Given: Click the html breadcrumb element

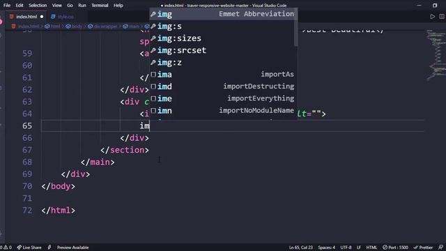Looking at the screenshot, I should click(x=55, y=26).
